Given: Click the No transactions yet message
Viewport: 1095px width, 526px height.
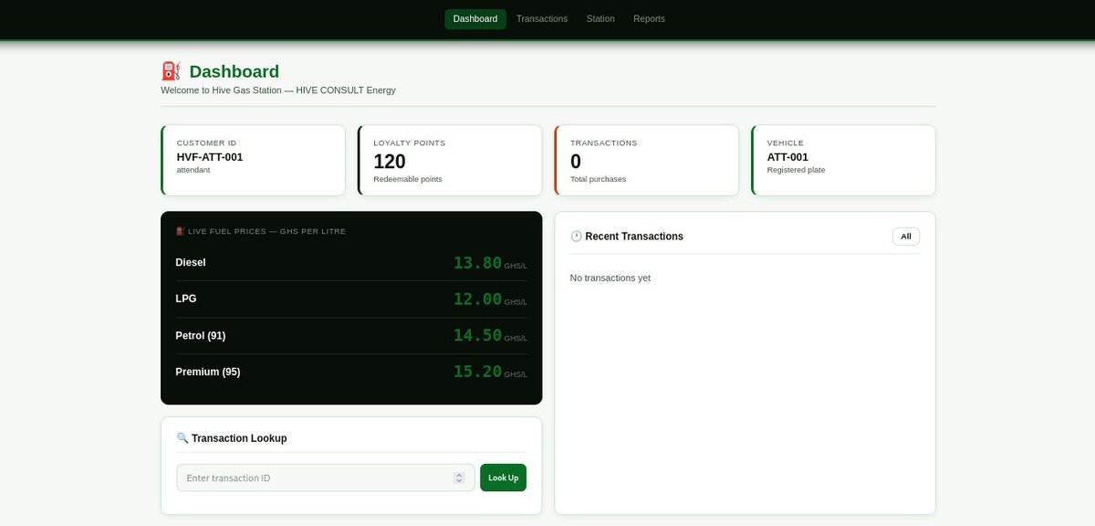Looking at the screenshot, I should (x=610, y=278).
